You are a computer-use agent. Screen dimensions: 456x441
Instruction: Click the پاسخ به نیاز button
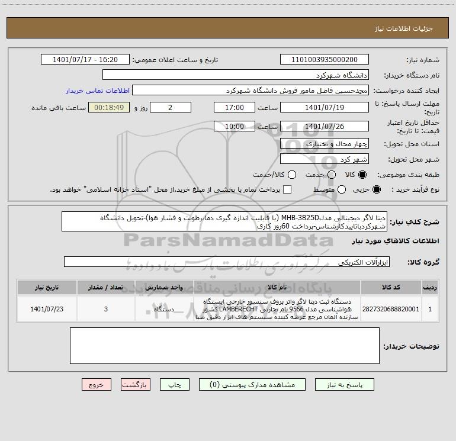pos(345,385)
